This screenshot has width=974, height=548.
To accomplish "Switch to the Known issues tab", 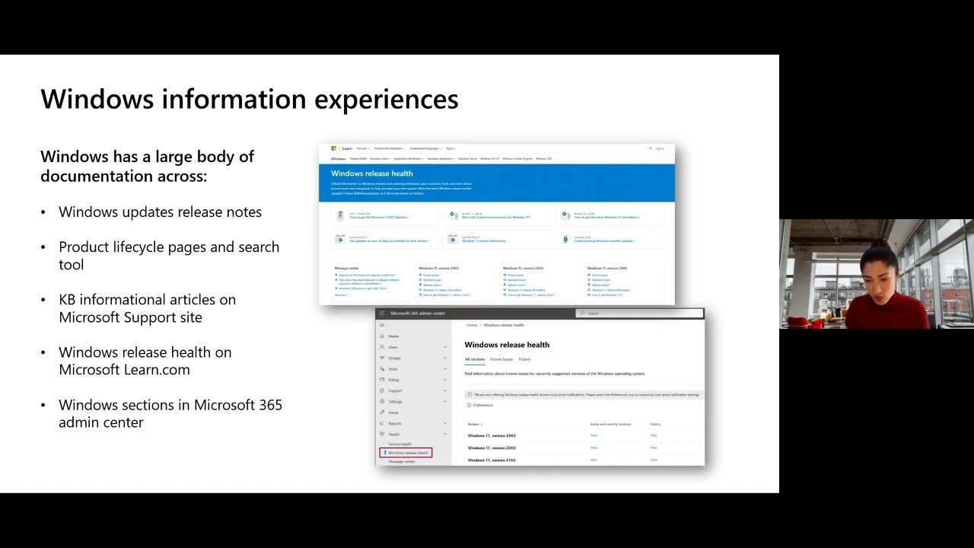I will point(501,359).
